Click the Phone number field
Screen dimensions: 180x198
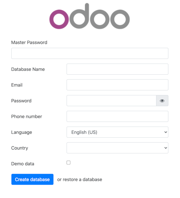click(117, 116)
